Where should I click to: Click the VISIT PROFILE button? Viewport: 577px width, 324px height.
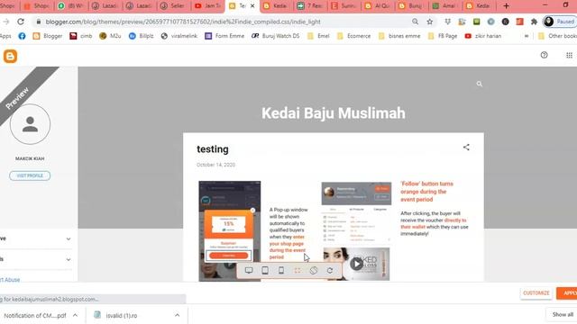coord(30,175)
